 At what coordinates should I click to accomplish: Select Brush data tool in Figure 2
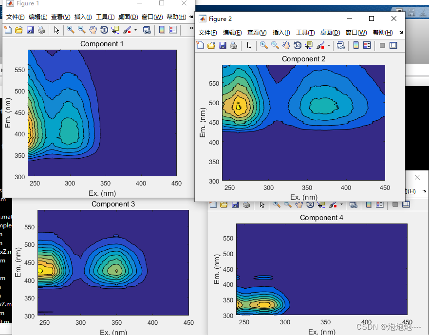point(320,45)
